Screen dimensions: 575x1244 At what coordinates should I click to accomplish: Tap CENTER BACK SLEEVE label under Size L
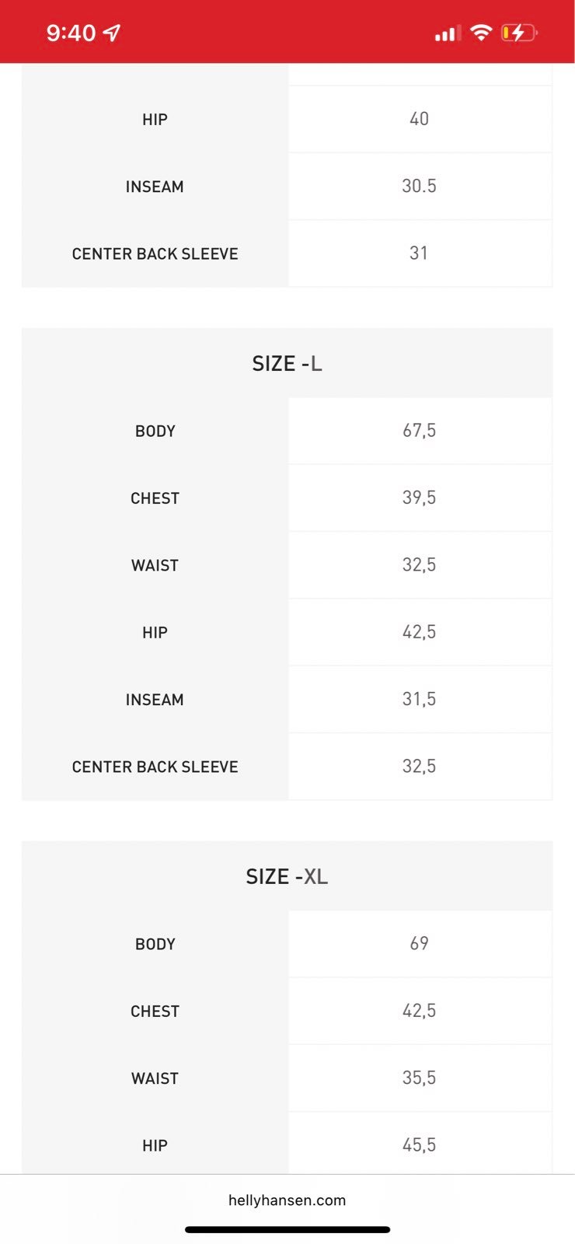point(155,767)
